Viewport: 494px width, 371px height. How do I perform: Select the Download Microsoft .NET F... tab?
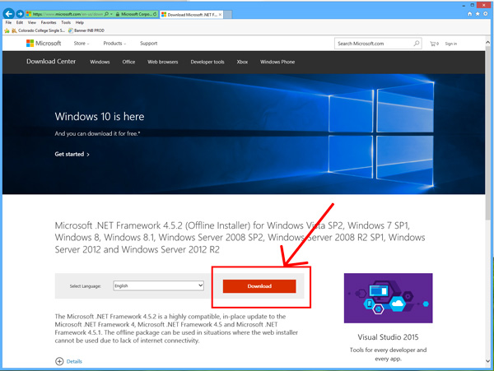[192, 15]
